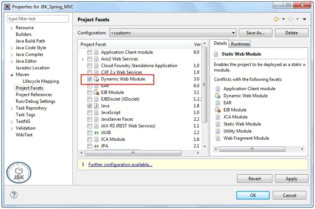Enable the JavaServer Faces checkbox
Viewport: 315px width, 209px height.
(x=90, y=119)
